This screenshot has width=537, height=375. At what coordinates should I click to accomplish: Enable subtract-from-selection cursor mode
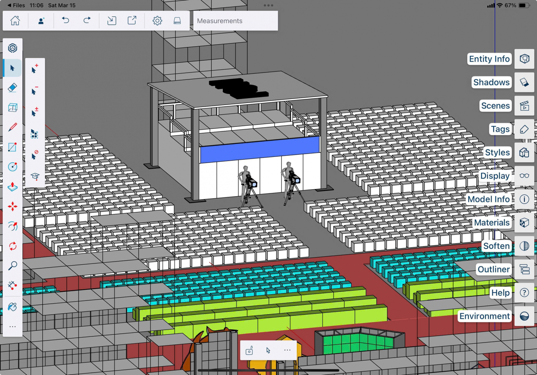tap(35, 91)
